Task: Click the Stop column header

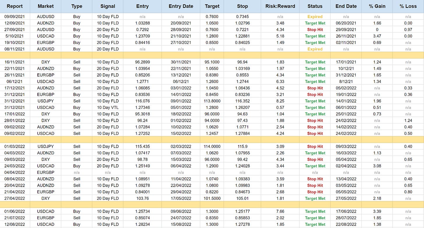Action: pos(242,6)
